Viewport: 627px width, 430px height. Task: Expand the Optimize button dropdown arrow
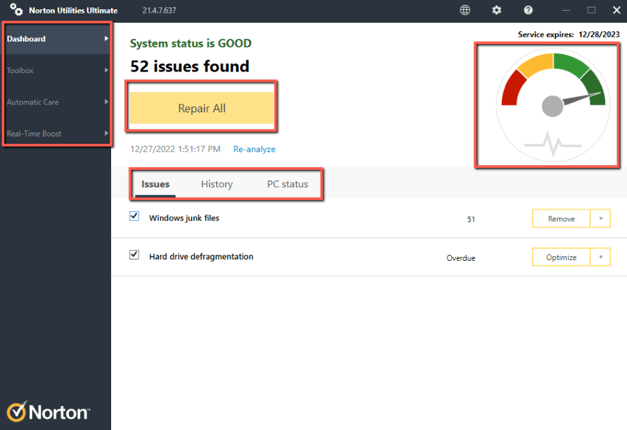[601, 257]
